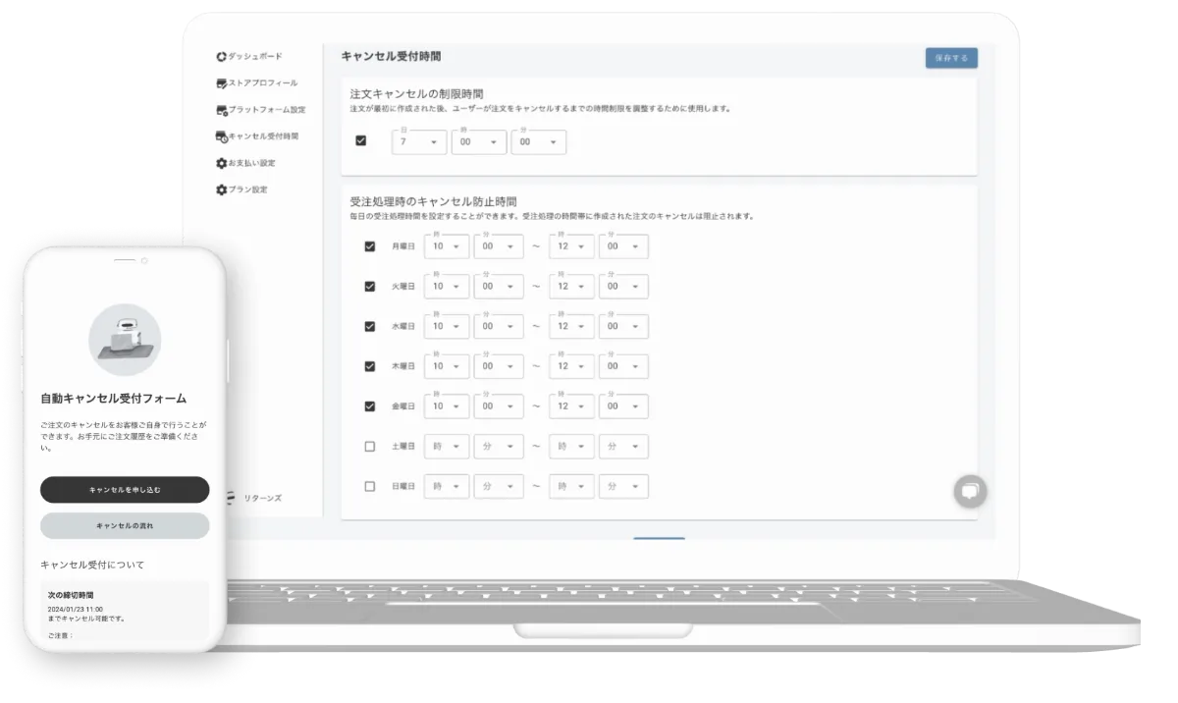Open Tuesday start hour dropdown
Screen dimensions: 1178x703
coord(446,287)
